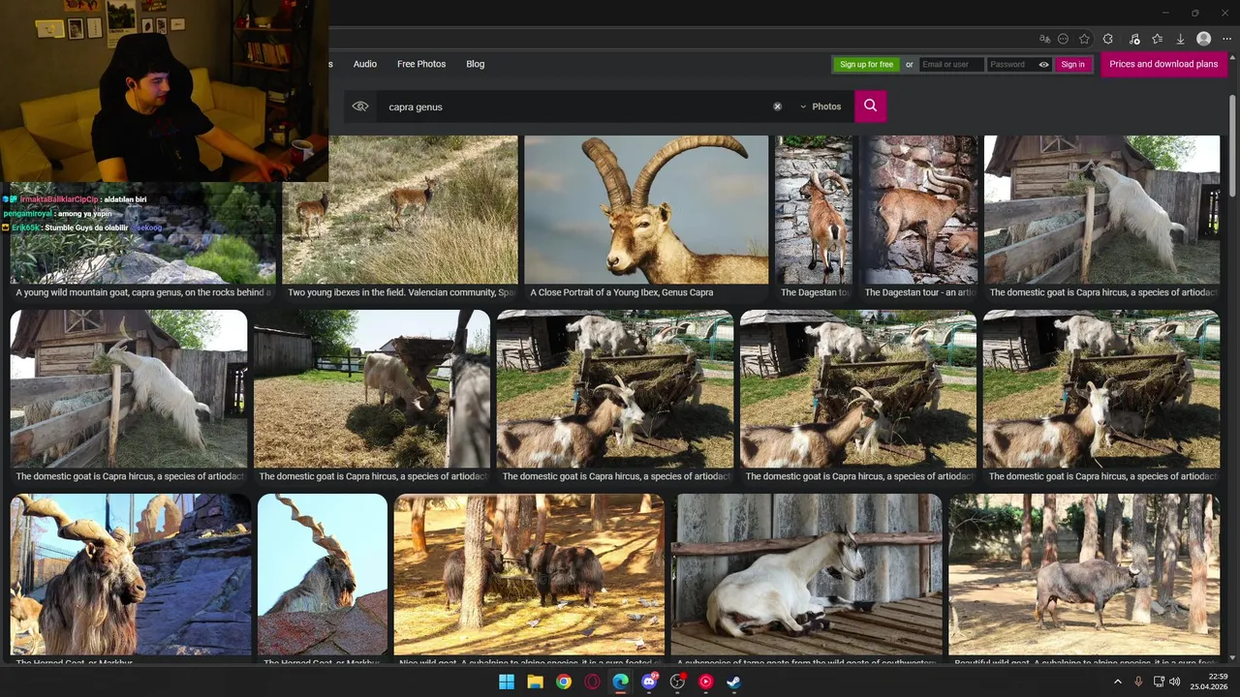The width and height of the screenshot is (1240, 697).
Task: Add this page to favorites star icon
Action: 1084,39
